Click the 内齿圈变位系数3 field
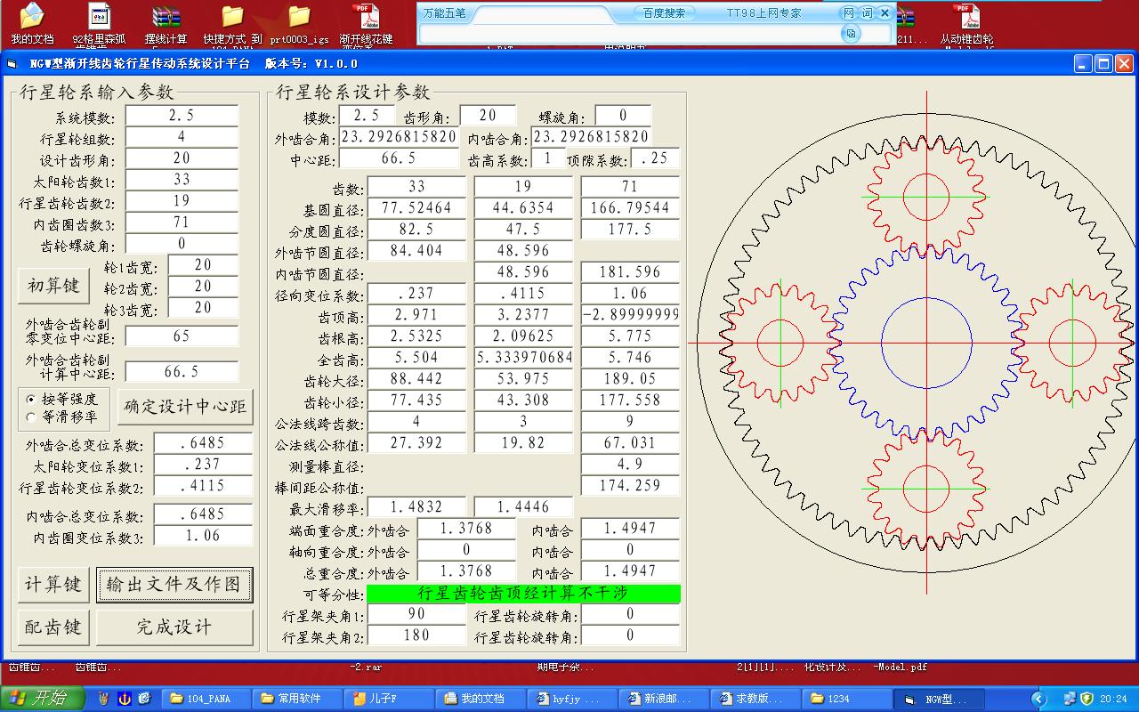 point(203,537)
